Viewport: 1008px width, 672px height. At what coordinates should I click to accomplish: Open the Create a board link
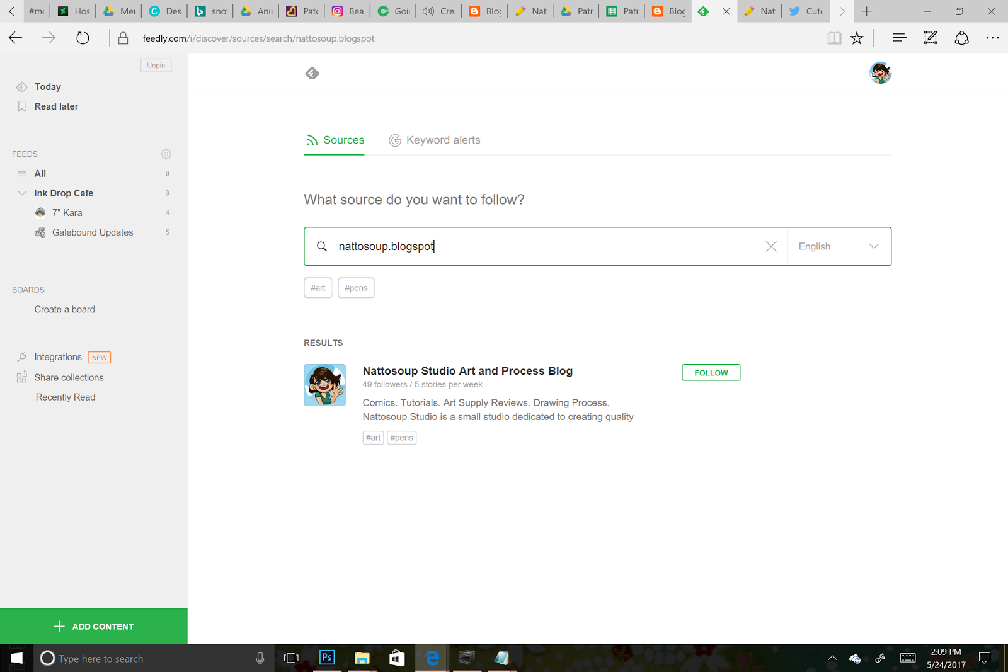[65, 309]
